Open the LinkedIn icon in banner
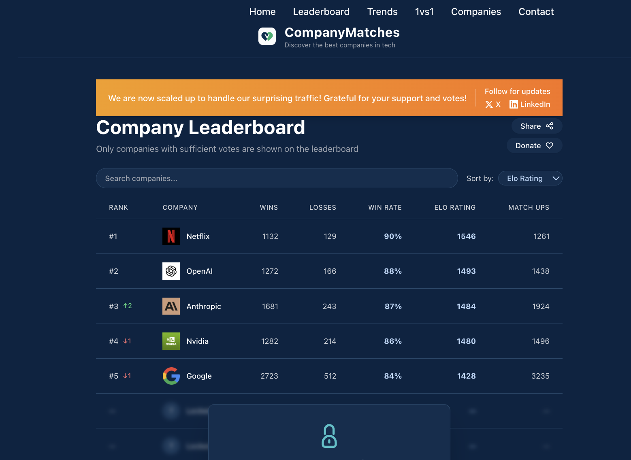The height and width of the screenshot is (460, 631). pyautogui.click(x=514, y=104)
